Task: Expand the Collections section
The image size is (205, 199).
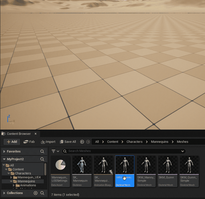Action: point(4,193)
